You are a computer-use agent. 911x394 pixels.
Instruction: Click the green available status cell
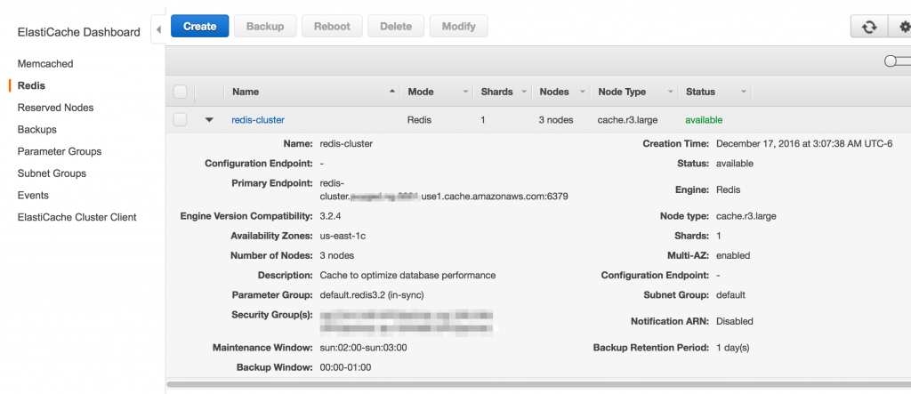pos(705,120)
